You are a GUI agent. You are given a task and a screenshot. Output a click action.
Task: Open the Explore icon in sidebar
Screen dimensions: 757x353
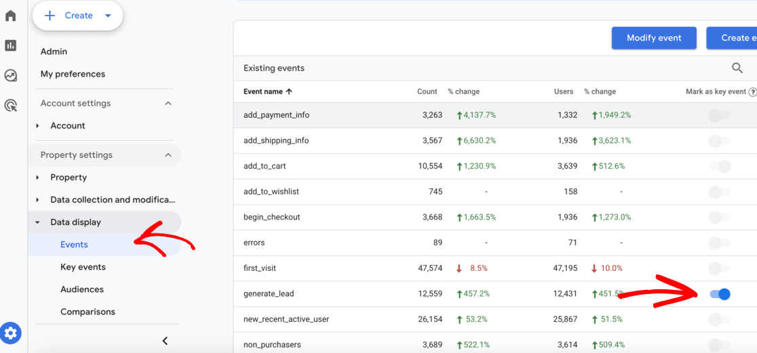pyautogui.click(x=11, y=75)
